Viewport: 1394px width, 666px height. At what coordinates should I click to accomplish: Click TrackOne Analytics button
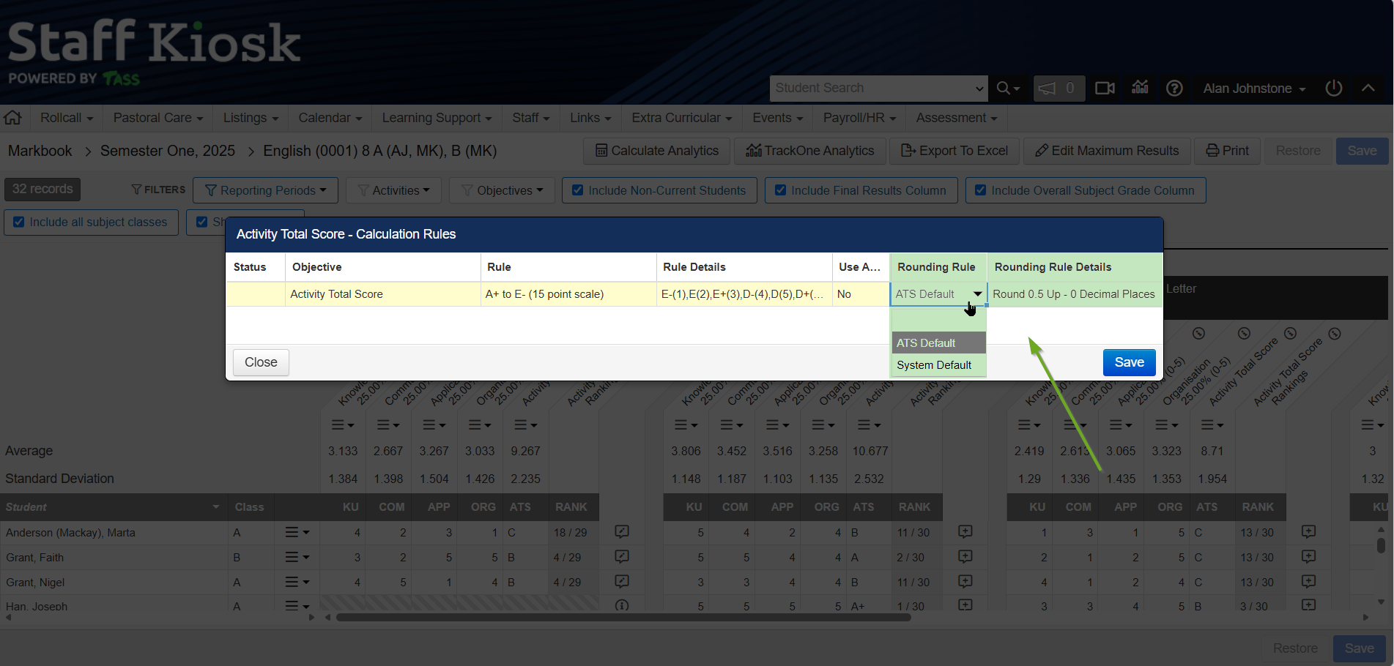809,151
